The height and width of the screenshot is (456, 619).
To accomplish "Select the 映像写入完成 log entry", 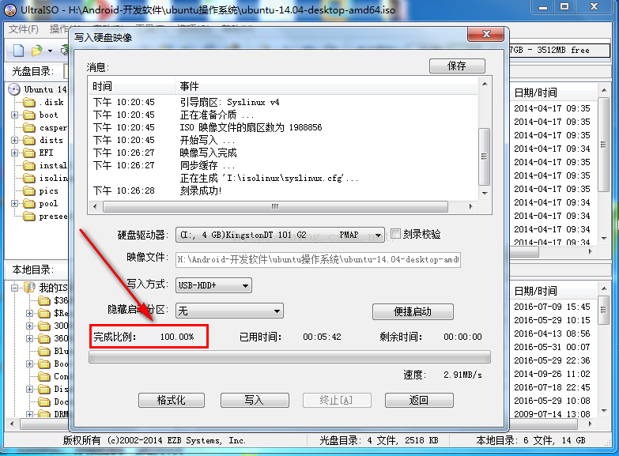I will 208,153.
